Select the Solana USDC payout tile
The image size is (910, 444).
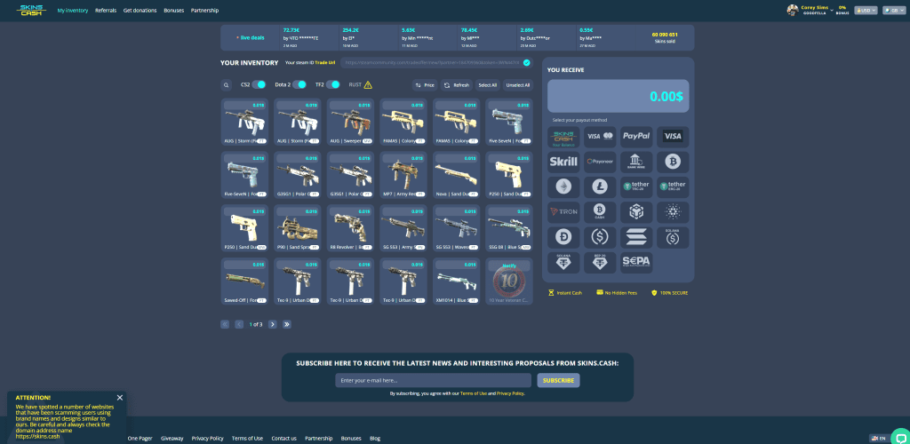point(673,237)
